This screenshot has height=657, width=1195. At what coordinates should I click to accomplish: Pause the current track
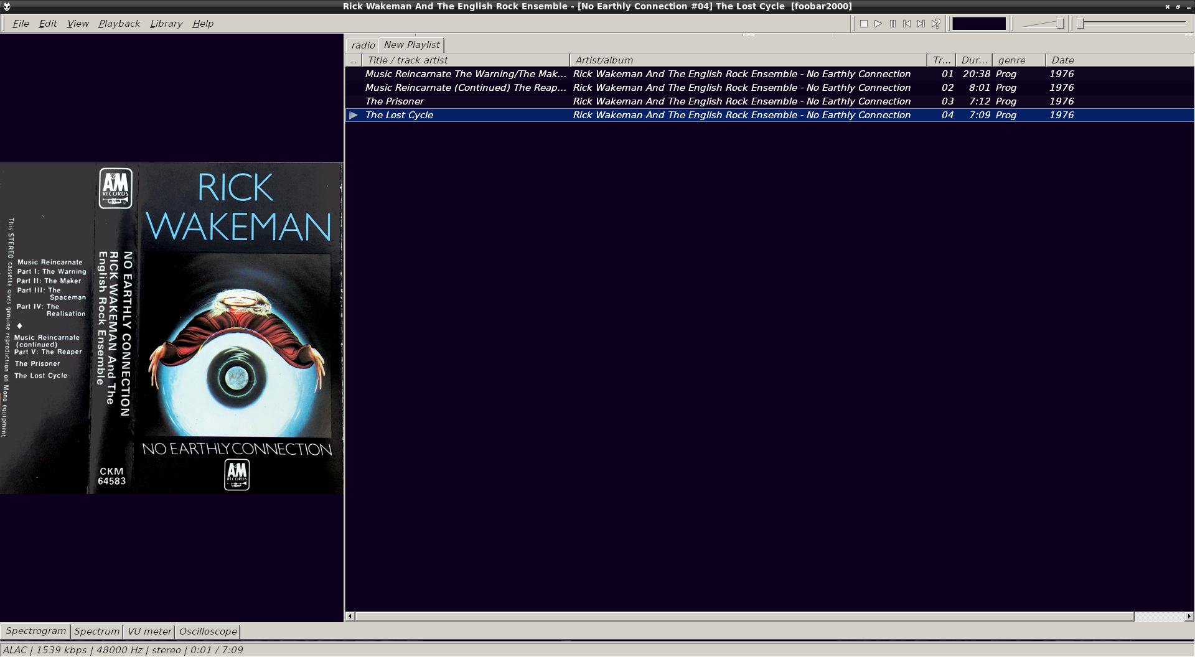click(x=893, y=24)
